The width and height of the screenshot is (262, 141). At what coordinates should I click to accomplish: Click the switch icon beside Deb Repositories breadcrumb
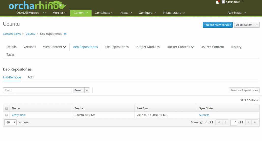[x=65, y=34]
